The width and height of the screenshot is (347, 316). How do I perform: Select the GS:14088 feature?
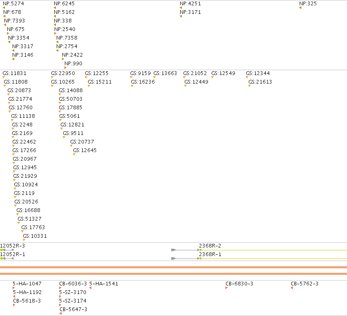[x=71, y=91]
